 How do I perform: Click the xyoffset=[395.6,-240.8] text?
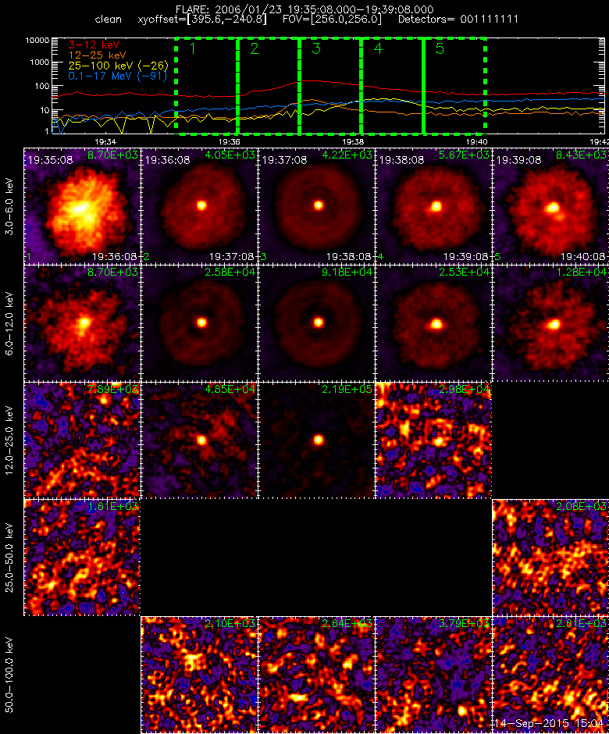pos(202,20)
